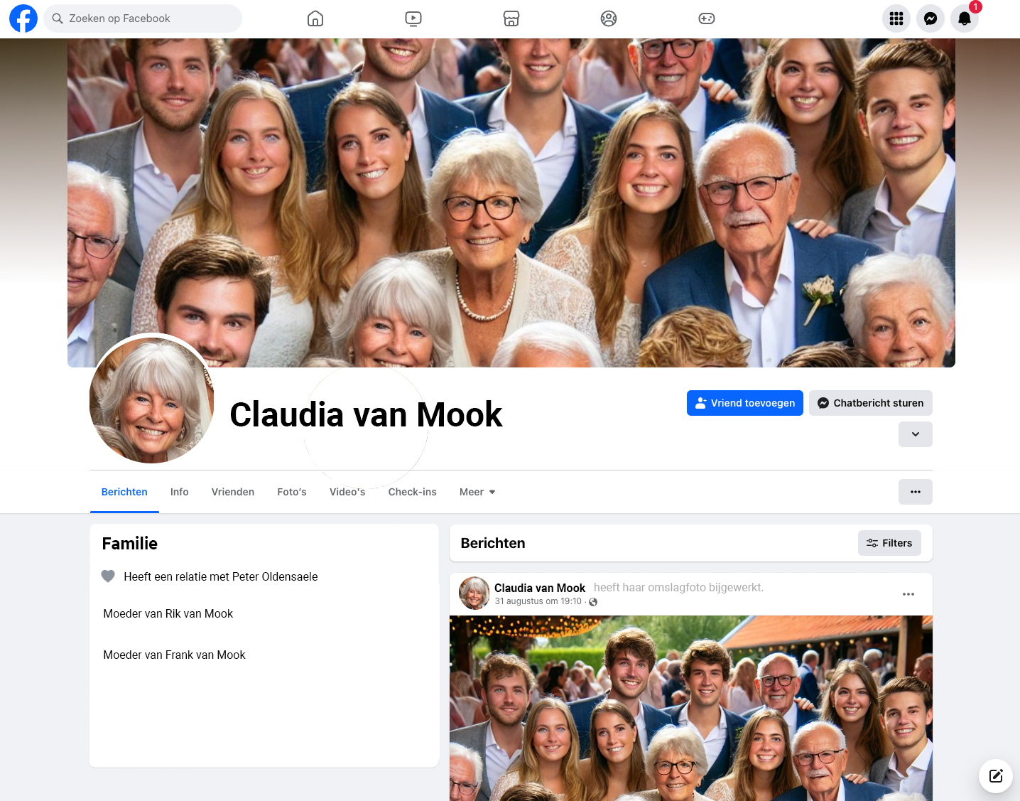Expand the Meer tab dropdown

[477, 492]
